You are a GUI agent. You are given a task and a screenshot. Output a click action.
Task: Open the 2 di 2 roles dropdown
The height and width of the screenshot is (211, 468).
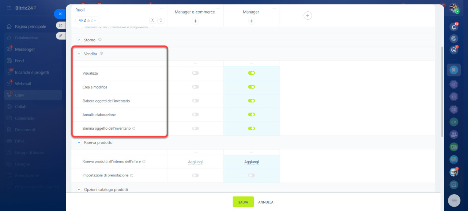88,21
